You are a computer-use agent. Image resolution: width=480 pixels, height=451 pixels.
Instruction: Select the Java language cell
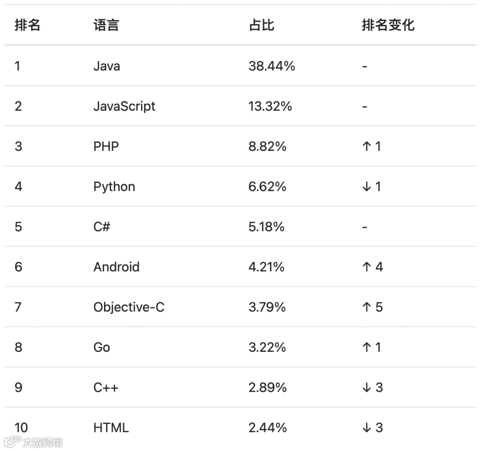pos(107,66)
